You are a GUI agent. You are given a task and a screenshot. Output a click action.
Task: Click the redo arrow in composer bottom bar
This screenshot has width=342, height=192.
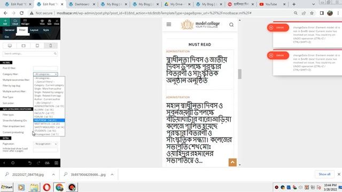pyautogui.click(x=38, y=163)
